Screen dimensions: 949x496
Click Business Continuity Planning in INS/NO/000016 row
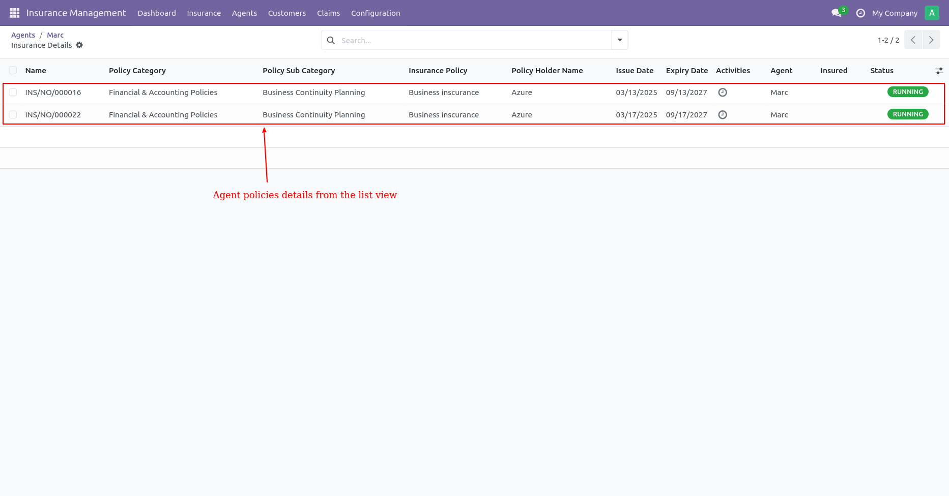(x=313, y=92)
